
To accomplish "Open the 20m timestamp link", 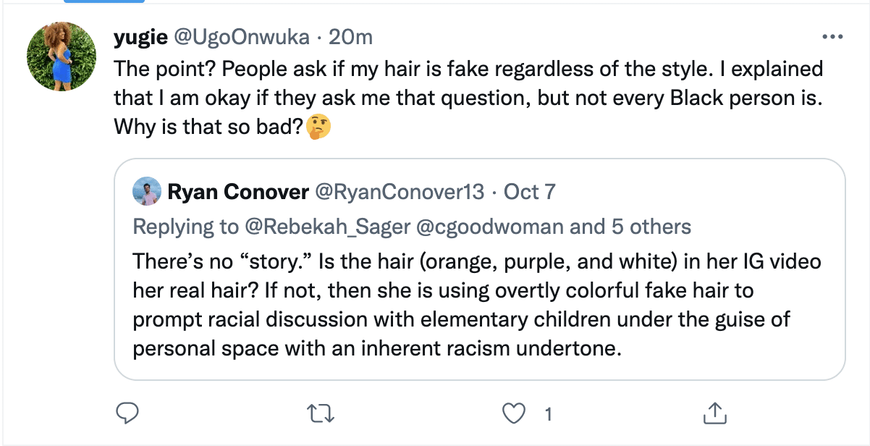I will pos(351,37).
